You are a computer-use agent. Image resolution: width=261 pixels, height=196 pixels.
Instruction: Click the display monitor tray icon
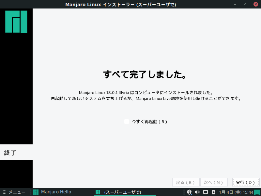pos(206,192)
